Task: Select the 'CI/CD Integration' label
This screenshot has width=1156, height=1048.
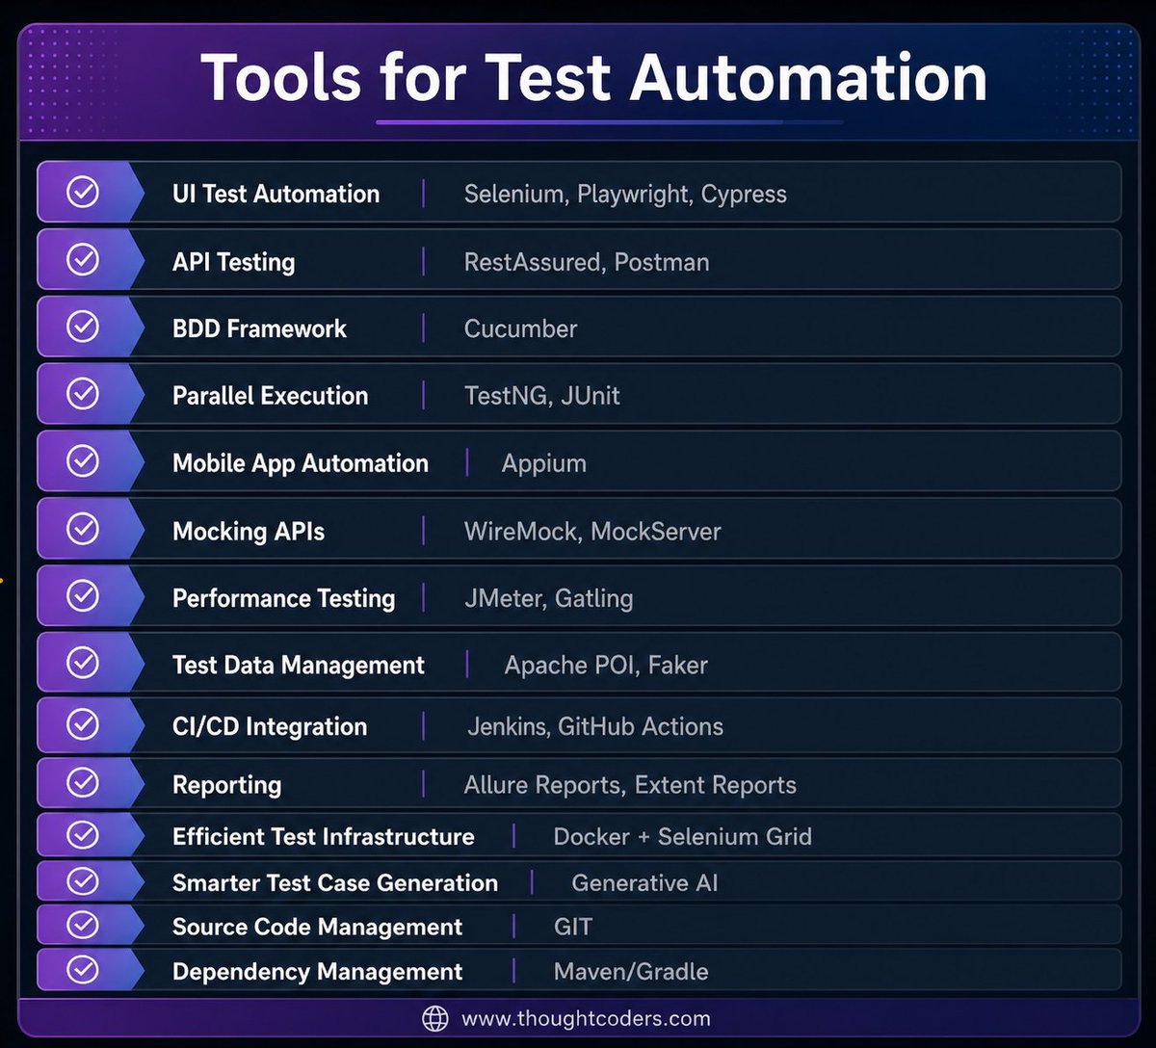Action: point(270,726)
